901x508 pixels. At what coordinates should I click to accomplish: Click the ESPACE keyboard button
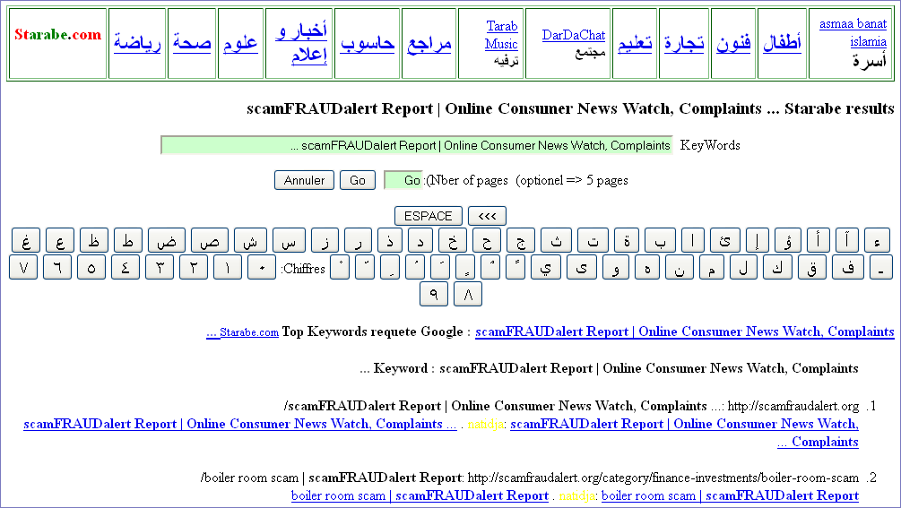pos(429,216)
